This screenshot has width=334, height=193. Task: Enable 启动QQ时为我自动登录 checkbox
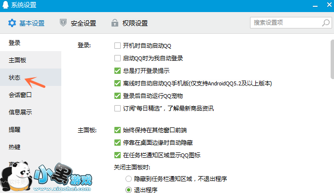pyautogui.click(x=117, y=58)
